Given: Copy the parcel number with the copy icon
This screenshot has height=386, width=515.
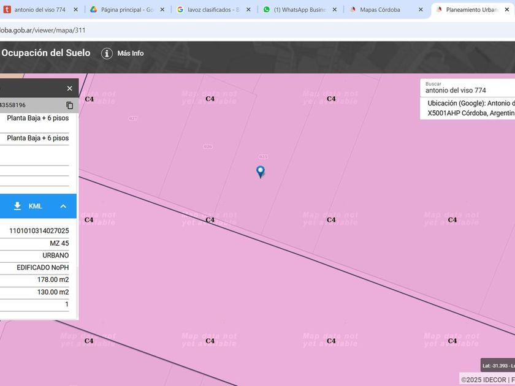Looking at the screenshot, I should [x=69, y=105].
